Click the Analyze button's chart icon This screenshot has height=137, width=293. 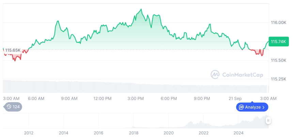coord(242,107)
